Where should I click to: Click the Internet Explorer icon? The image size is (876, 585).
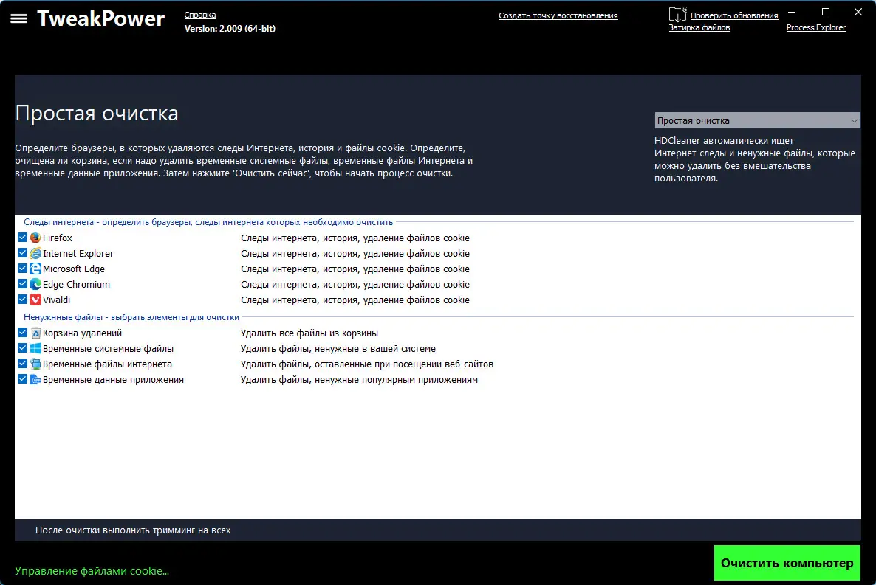point(35,254)
